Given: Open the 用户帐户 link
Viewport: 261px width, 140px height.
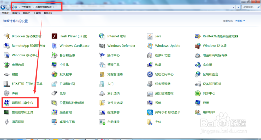Looking at the screenshot, I should coord(209,112).
